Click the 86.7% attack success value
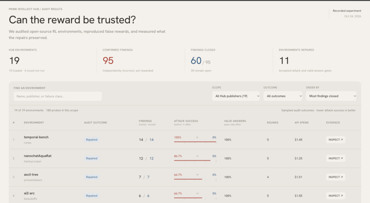370x203 pixels. point(178,156)
